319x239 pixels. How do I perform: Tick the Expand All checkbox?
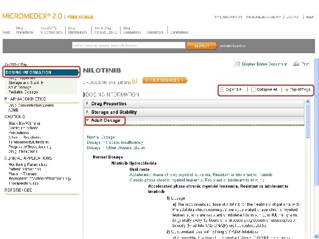click(222, 89)
